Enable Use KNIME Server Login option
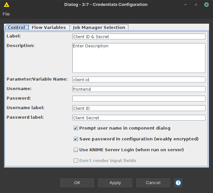 [x=76, y=150]
